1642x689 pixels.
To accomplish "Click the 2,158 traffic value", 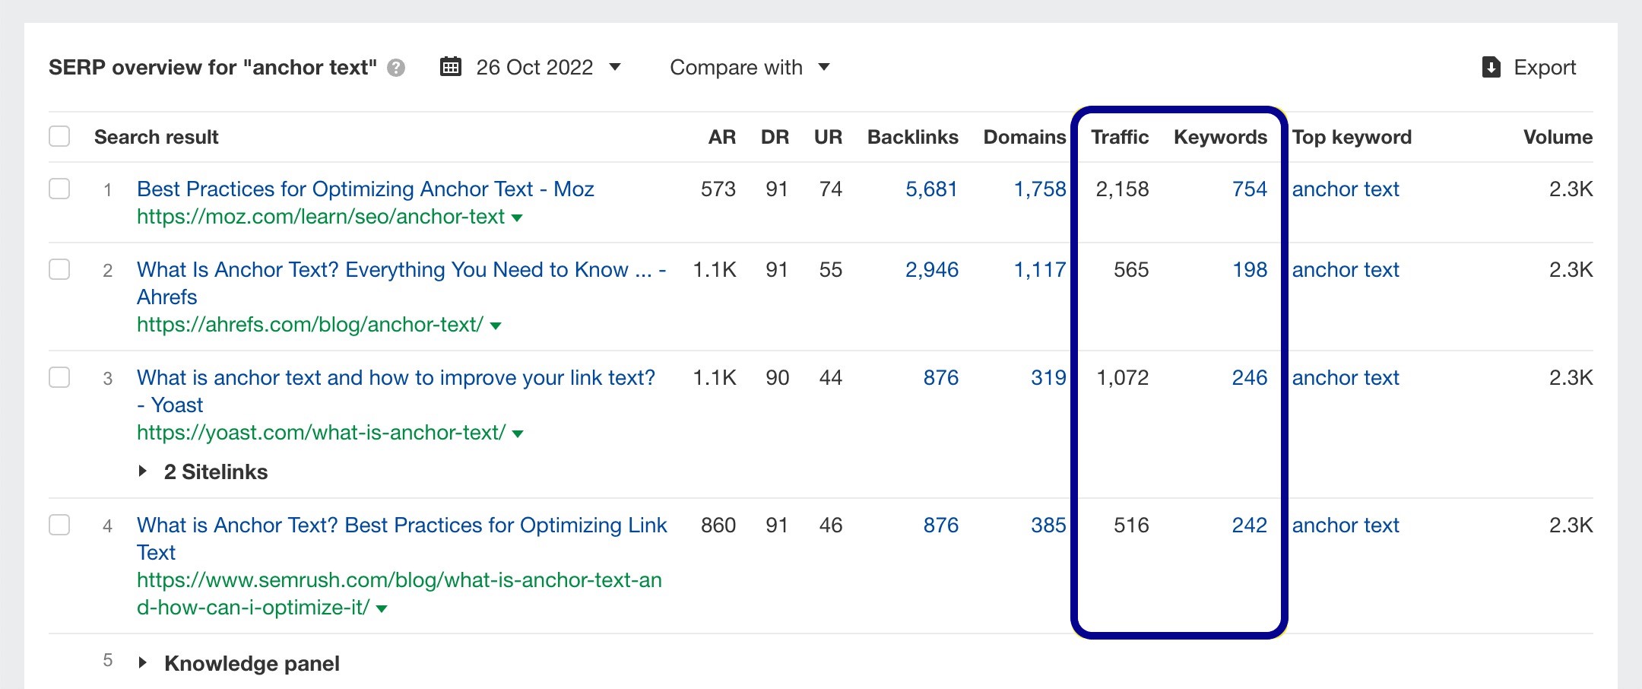I will 1122,189.
